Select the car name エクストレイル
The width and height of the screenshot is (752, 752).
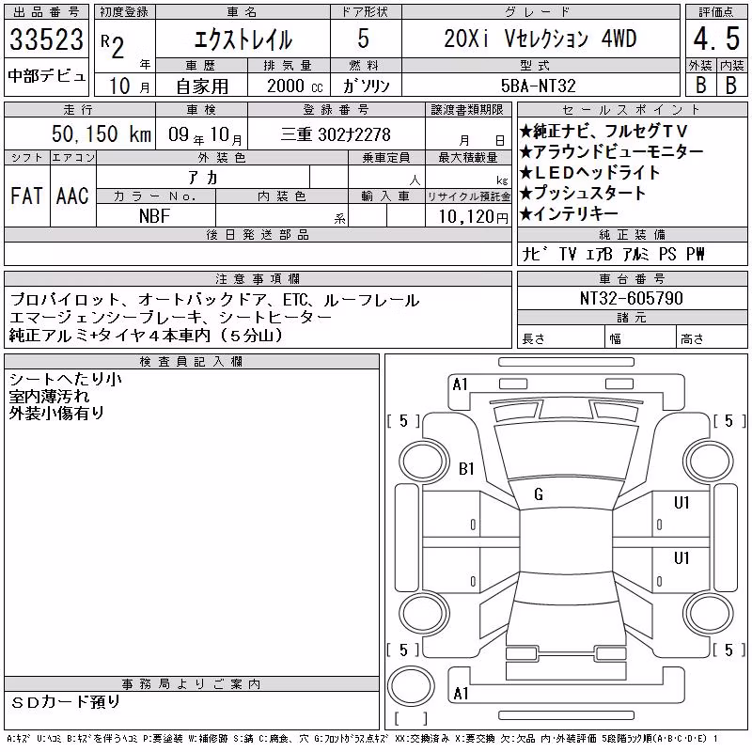coord(243,39)
